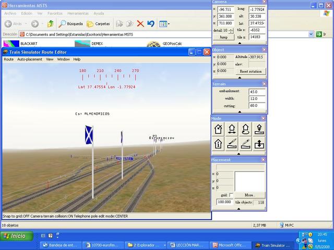Image resolution: width=334 pixels, height=250 pixels.
Task: Open the Route menu
Action: click(9, 59)
